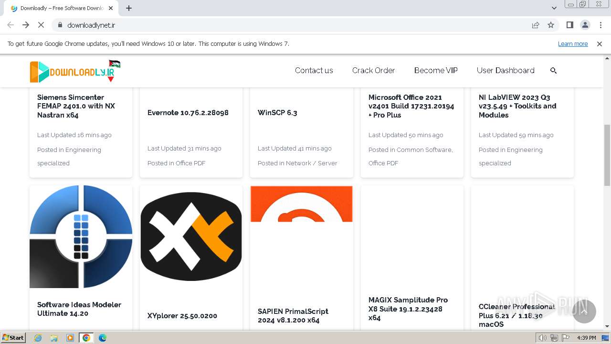Click the Chrome icon in the taskbar
The width and height of the screenshot is (611, 344).
point(86,338)
